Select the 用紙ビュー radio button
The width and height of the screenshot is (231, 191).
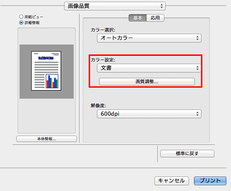tap(21, 17)
